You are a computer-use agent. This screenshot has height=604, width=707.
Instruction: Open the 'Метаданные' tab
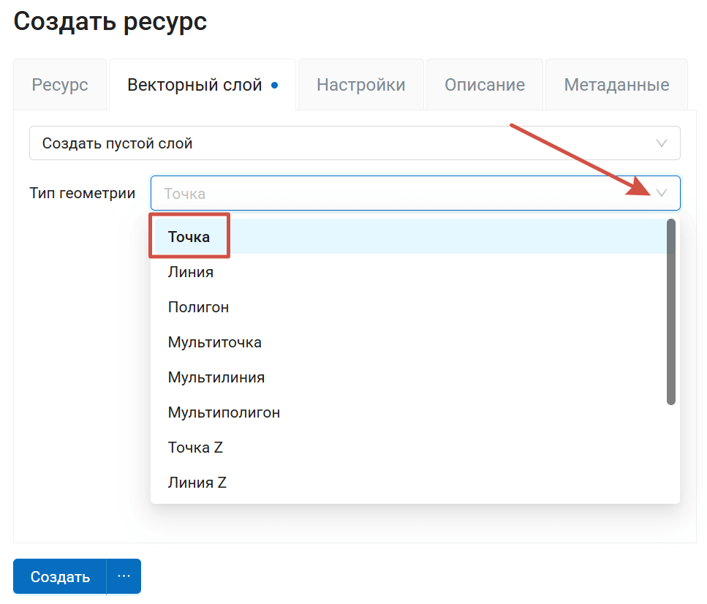point(616,84)
